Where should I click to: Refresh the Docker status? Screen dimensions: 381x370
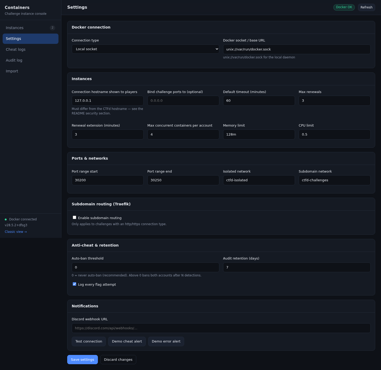366,7
